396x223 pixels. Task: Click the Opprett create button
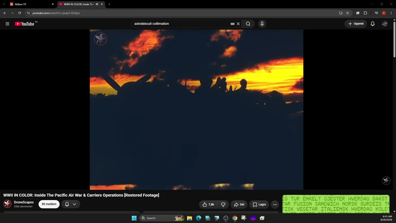356,24
